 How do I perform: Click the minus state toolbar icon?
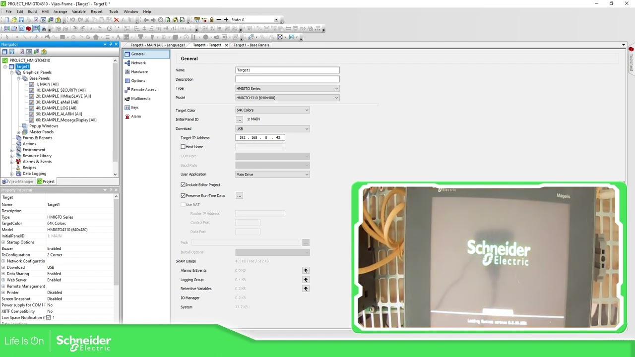point(219,20)
